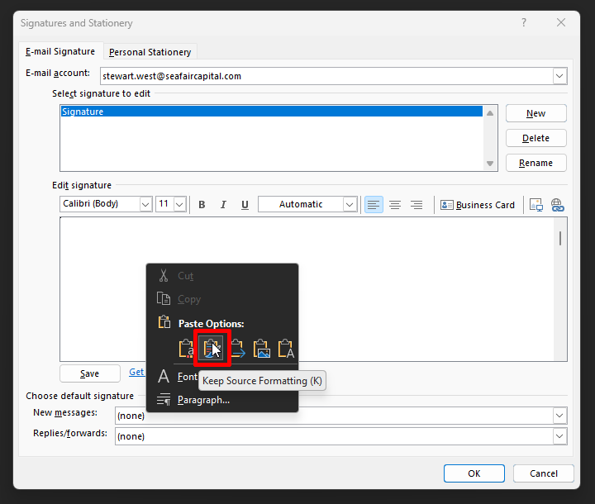This screenshot has height=504, width=595.
Task: Align signature text to center
Action: point(395,205)
